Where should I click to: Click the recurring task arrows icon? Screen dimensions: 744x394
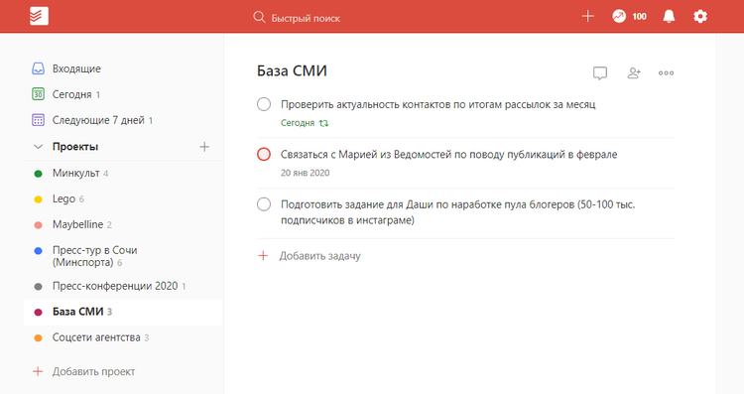(323, 123)
